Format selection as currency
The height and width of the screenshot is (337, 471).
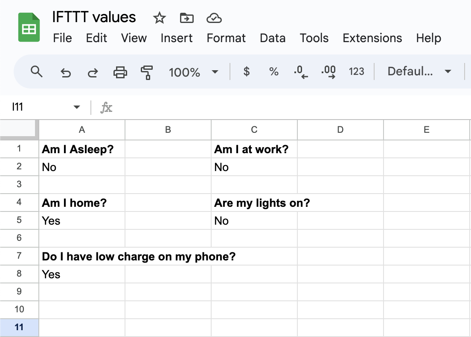coord(247,72)
